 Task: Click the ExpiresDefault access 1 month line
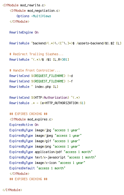[x=37, y=168]
